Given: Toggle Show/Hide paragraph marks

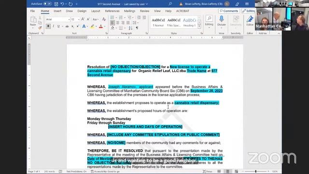Looking at the screenshot, I should tap(137, 28).
